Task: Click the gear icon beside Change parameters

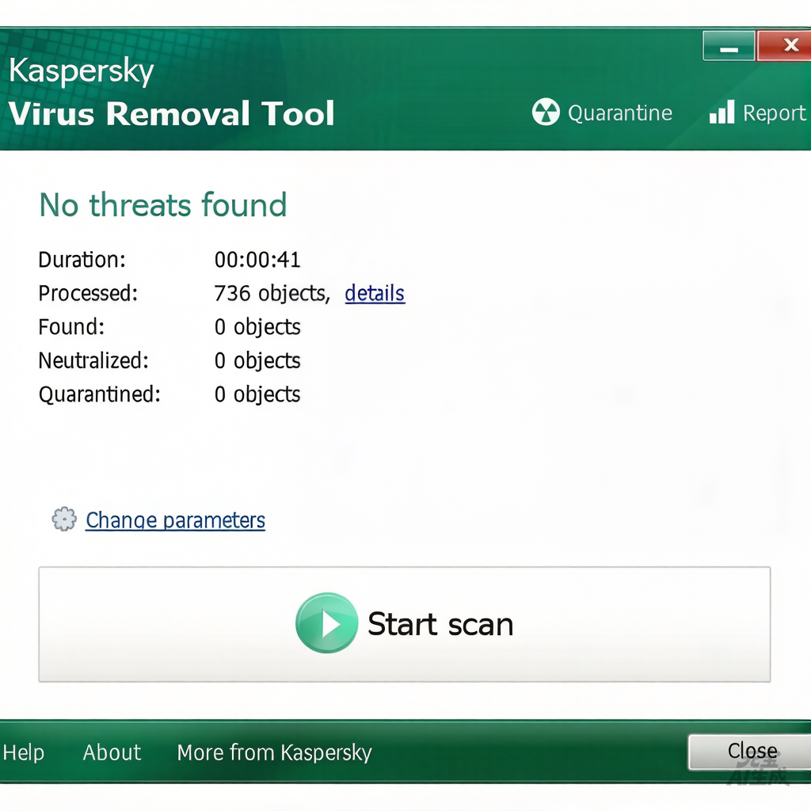Action: [x=64, y=519]
